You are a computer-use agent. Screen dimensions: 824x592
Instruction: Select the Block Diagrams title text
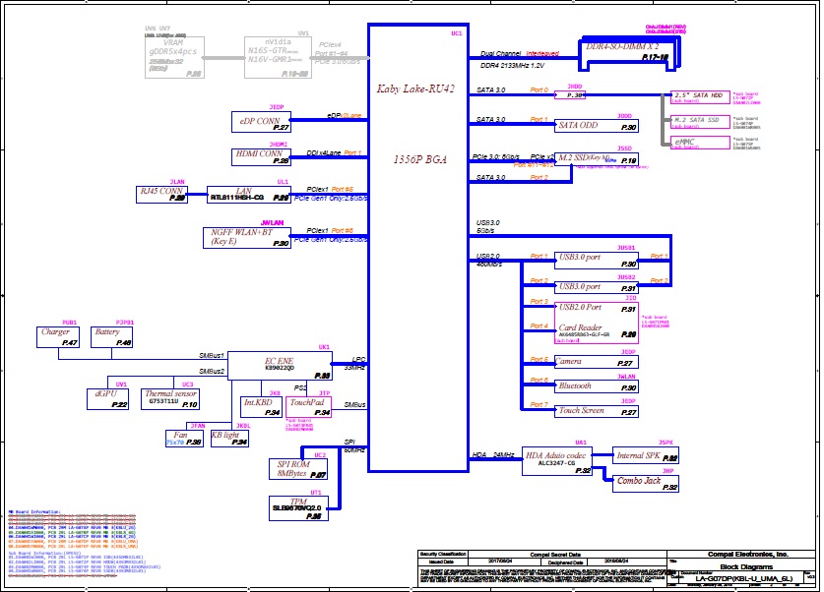pyautogui.click(x=746, y=566)
